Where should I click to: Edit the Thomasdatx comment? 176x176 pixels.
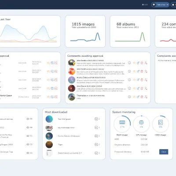coord(138,97)
